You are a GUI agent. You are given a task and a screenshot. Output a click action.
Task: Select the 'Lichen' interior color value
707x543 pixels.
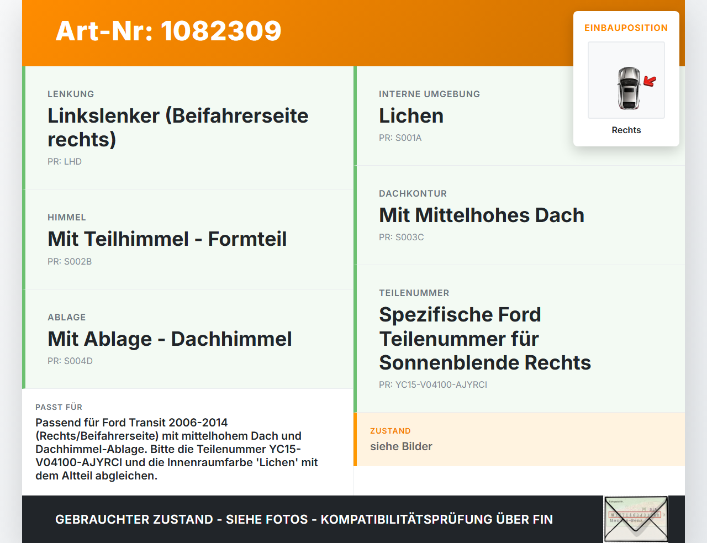point(411,115)
